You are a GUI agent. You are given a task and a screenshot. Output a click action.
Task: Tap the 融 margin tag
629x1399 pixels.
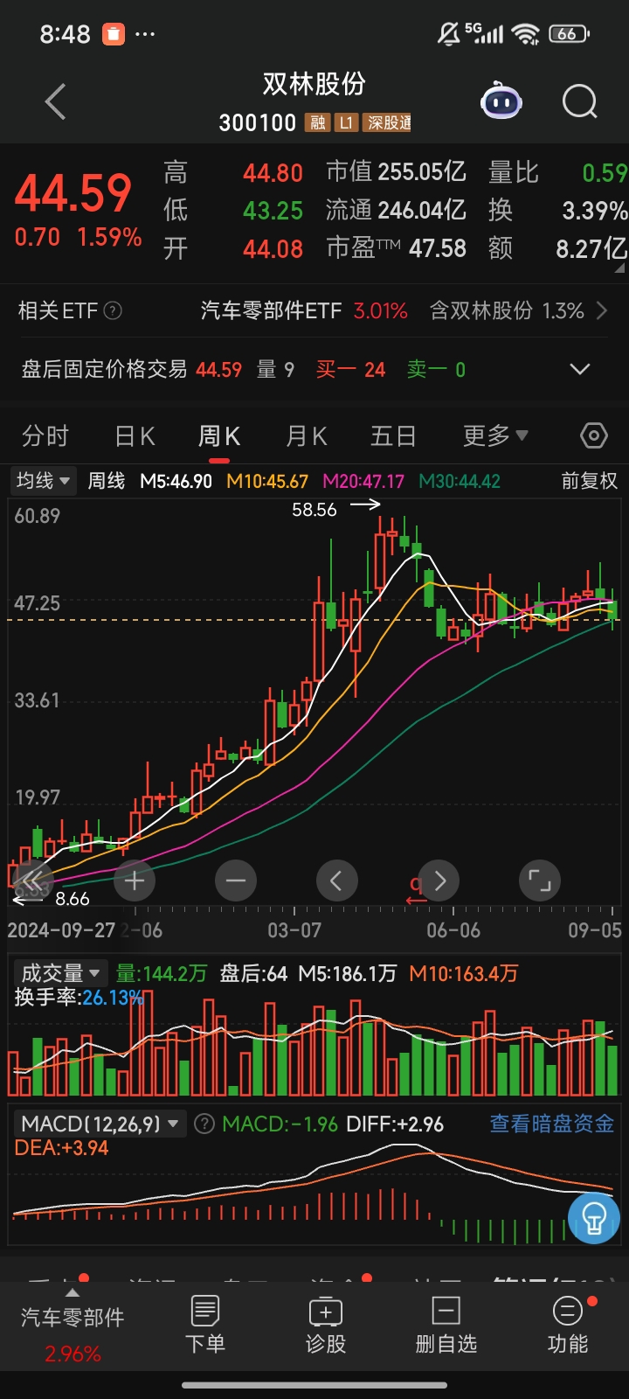317,123
